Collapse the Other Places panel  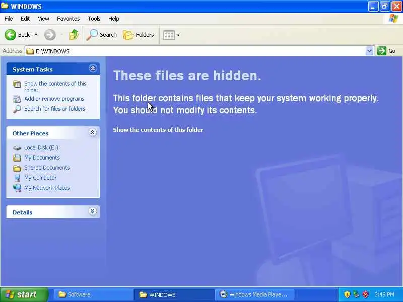[93, 132]
